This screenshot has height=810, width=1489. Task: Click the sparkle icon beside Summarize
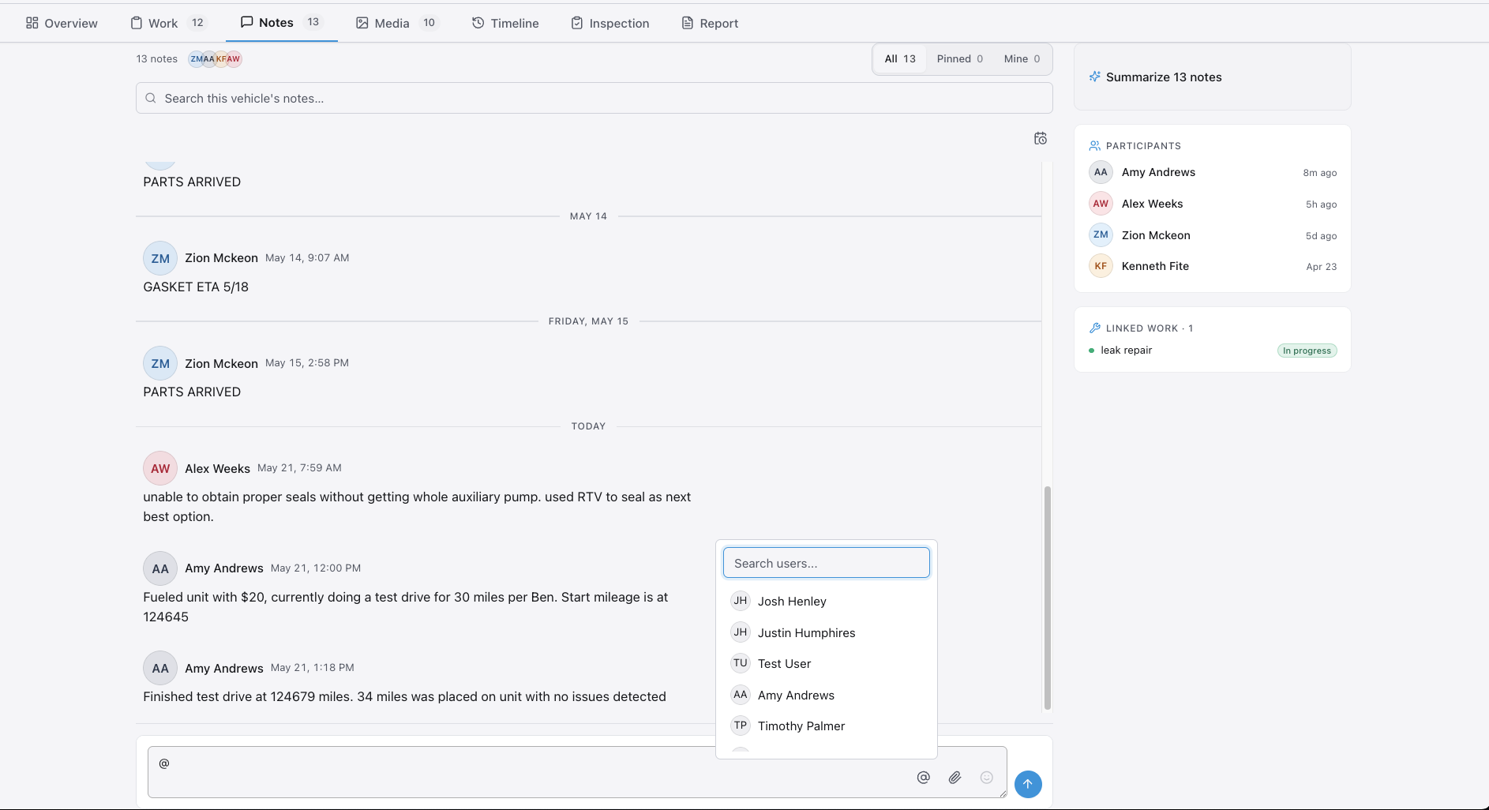click(1095, 77)
